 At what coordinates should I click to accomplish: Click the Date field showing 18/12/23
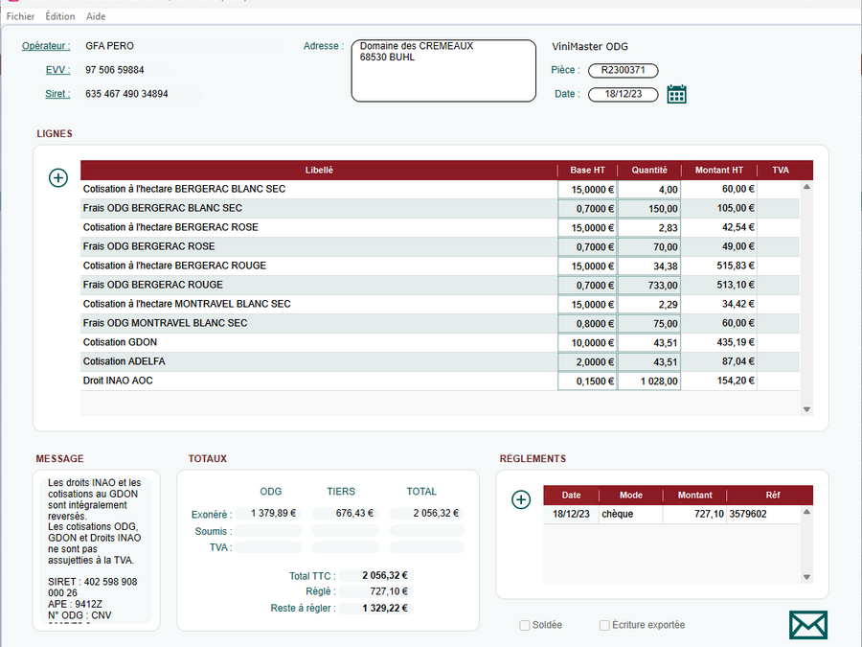(x=623, y=94)
